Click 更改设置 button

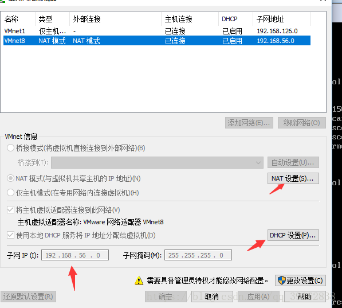tap(300, 280)
